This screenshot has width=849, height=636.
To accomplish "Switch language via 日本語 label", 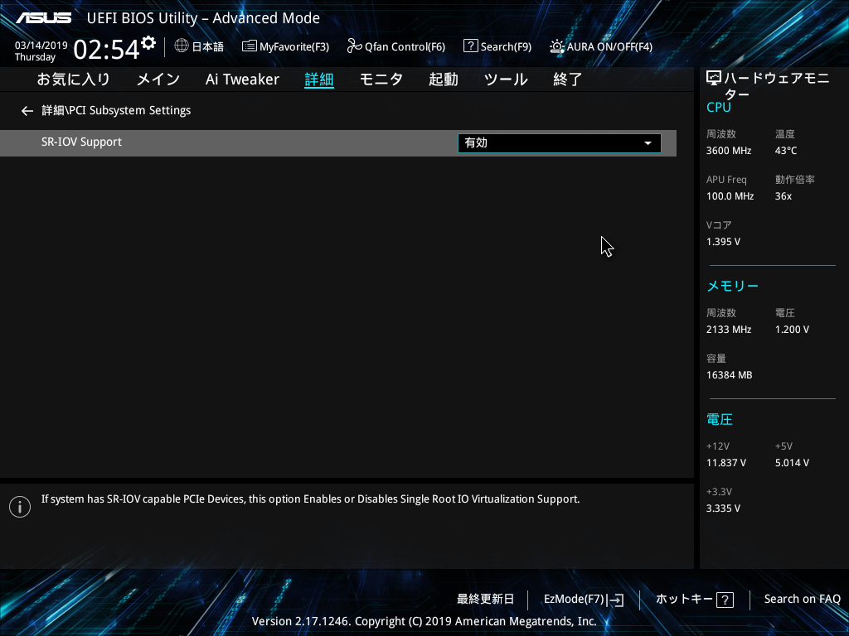I will [x=207, y=47].
